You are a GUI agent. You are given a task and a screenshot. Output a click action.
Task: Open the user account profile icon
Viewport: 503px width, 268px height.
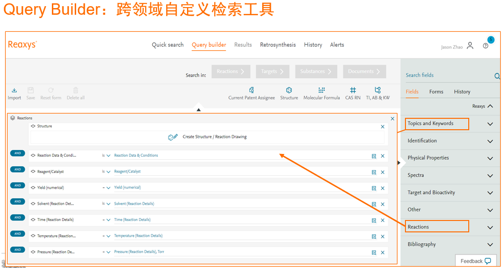[470, 46]
